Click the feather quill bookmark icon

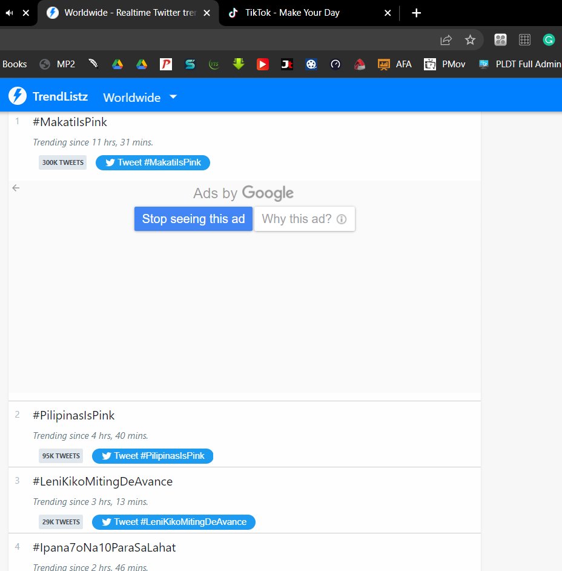[93, 64]
